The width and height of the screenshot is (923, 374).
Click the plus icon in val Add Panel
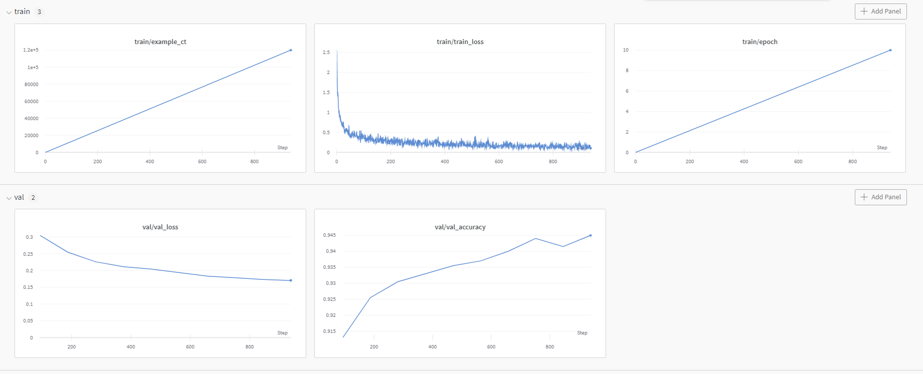tap(864, 197)
